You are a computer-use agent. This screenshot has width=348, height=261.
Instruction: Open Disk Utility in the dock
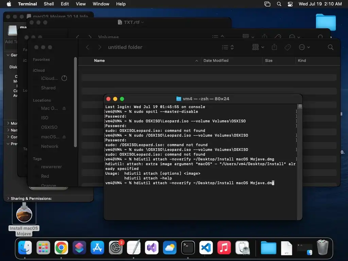click(242, 247)
